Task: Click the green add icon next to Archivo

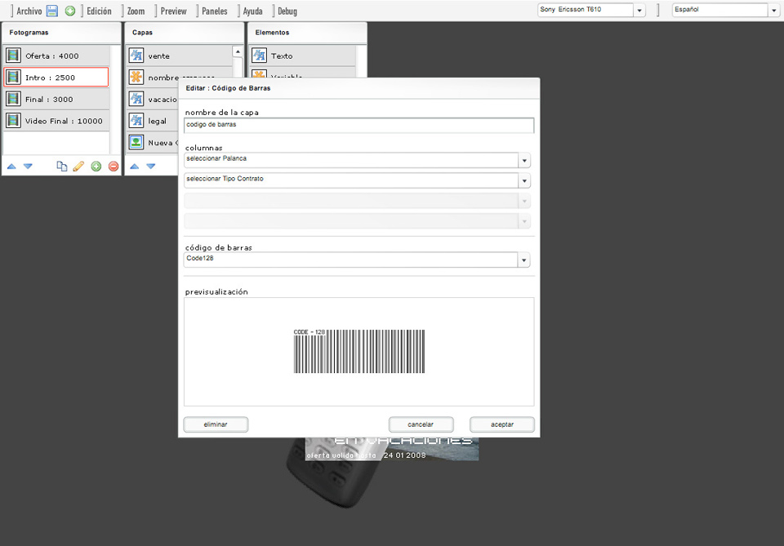Action: 70,11
